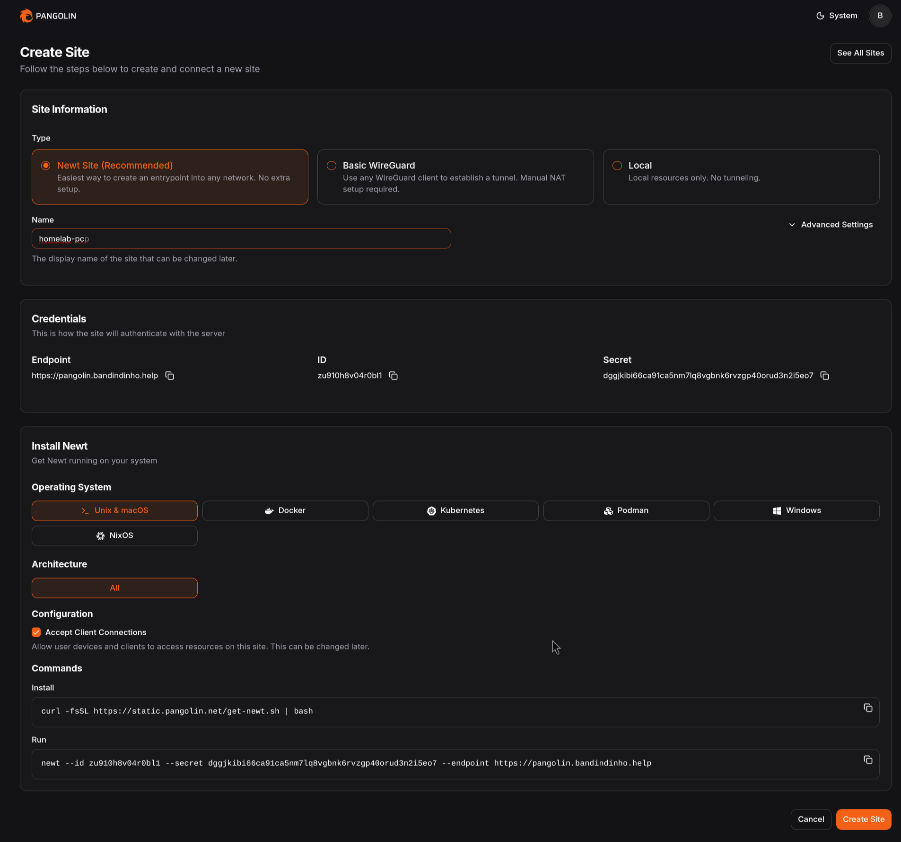Expand Advanced Settings

831,225
